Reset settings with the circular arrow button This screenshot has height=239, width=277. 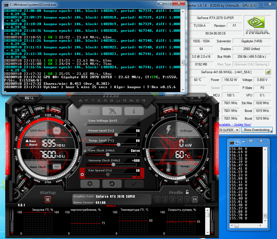click(x=112, y=184)
